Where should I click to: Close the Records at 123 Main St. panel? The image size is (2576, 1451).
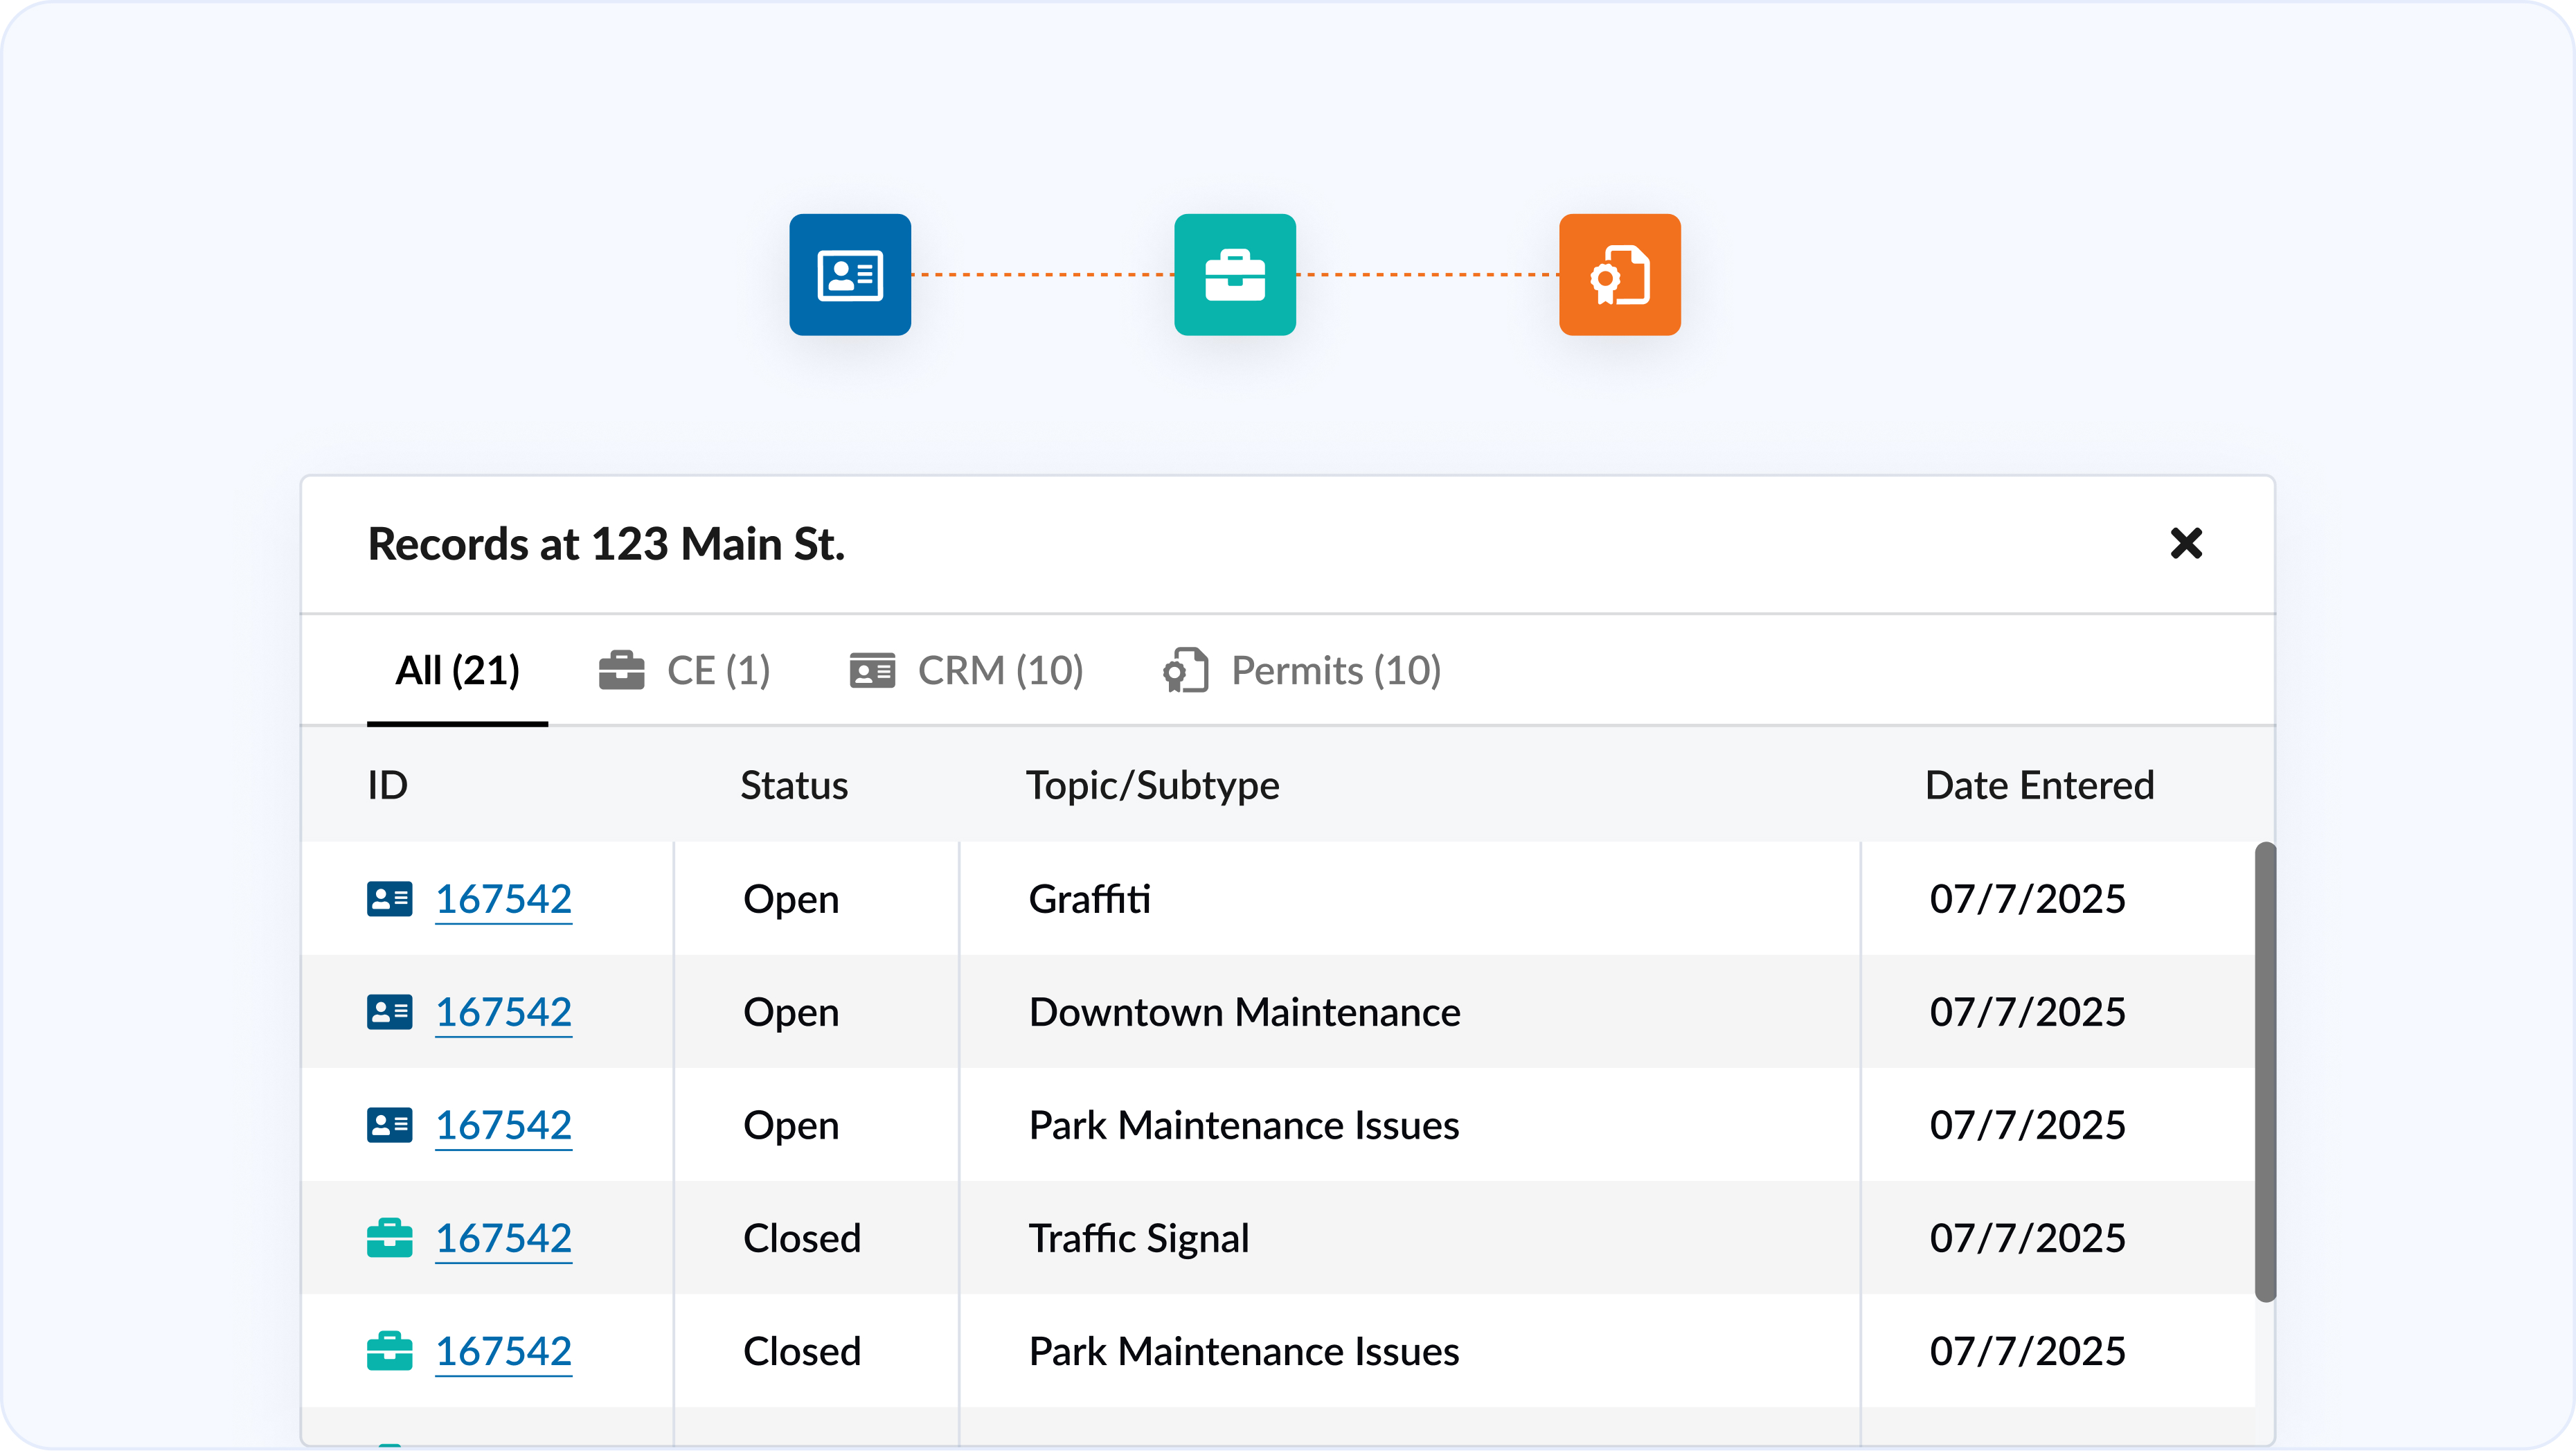click(2186, 543)
